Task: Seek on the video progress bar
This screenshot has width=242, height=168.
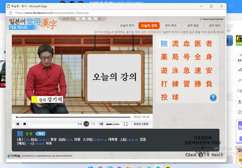Action: [73, 117]
